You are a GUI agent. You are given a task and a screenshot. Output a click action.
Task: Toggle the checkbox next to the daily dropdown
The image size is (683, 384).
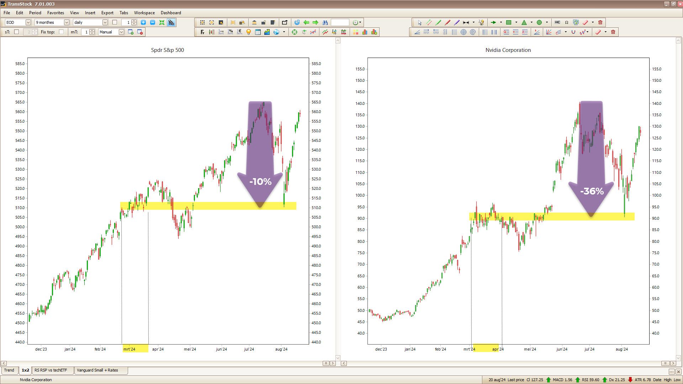(115, 22)
